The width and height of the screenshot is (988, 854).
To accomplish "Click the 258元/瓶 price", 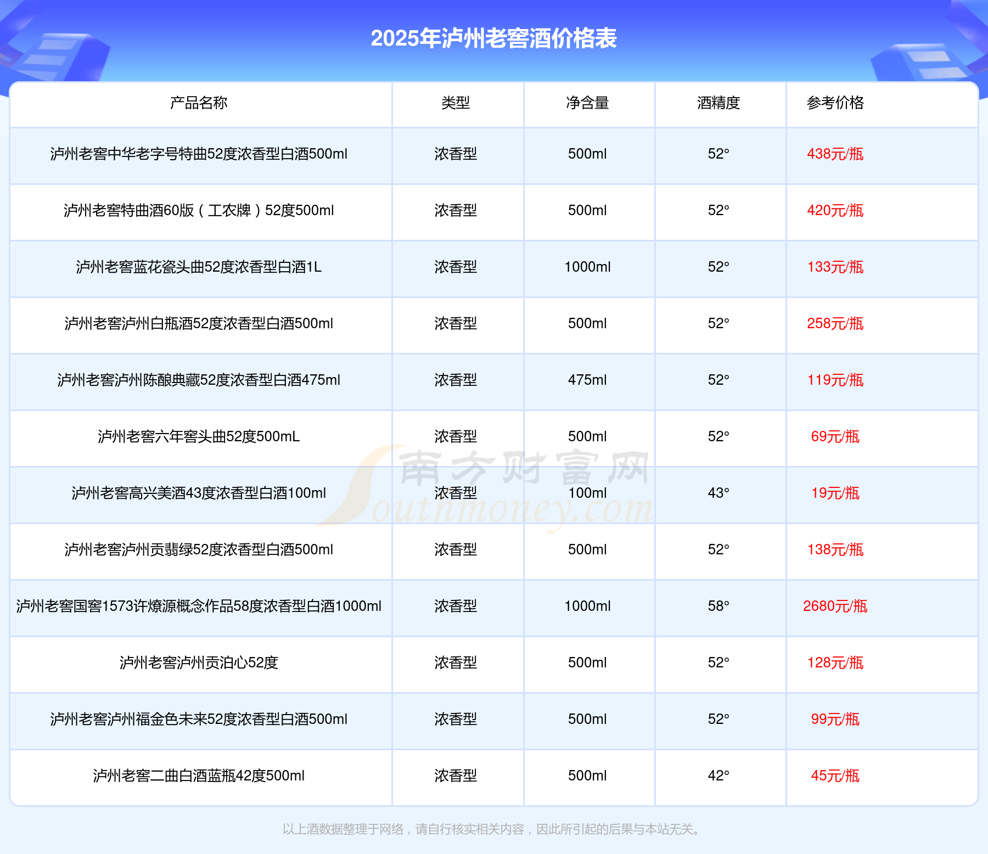I will [x=835, y=323].
